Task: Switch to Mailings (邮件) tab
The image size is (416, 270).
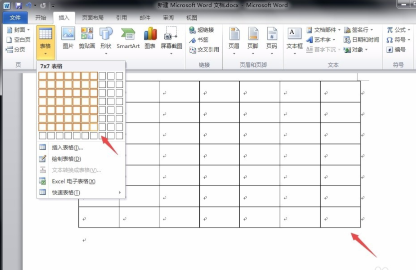Action: (x=145, y=18)
